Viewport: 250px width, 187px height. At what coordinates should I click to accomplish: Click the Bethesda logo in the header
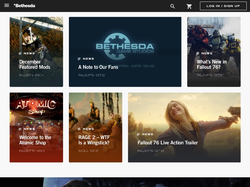click(24, 5)
